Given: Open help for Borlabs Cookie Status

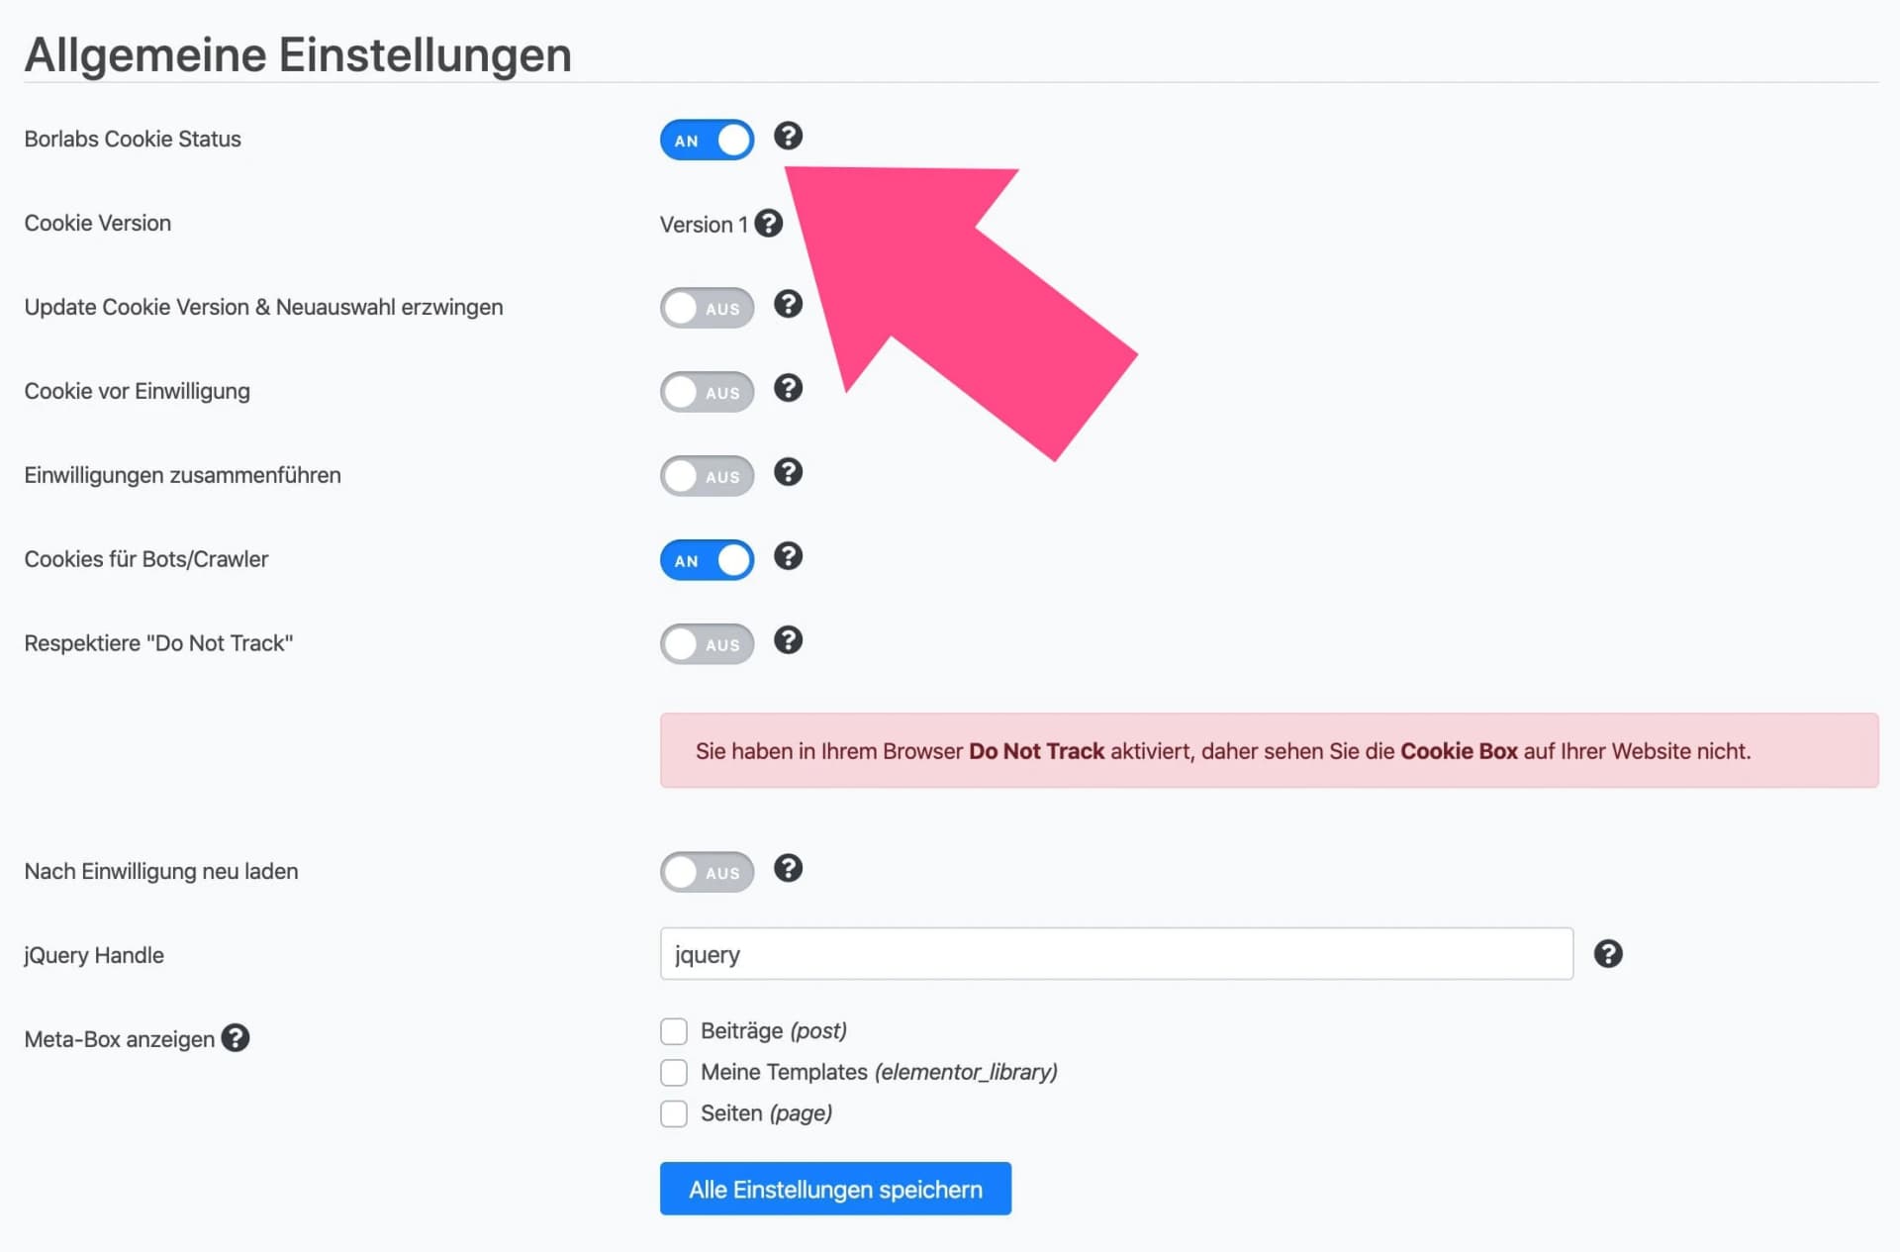Looking at the screenshot, I should pyautogui.click(x=789, y=138).
